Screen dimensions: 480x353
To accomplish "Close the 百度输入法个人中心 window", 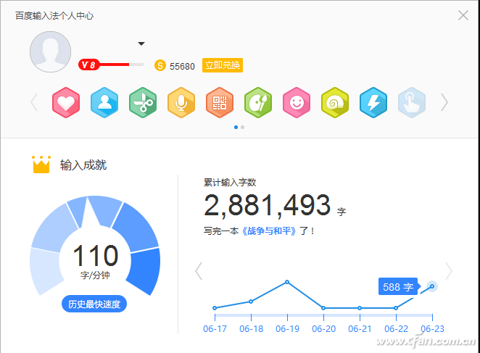I will [463, 15].
